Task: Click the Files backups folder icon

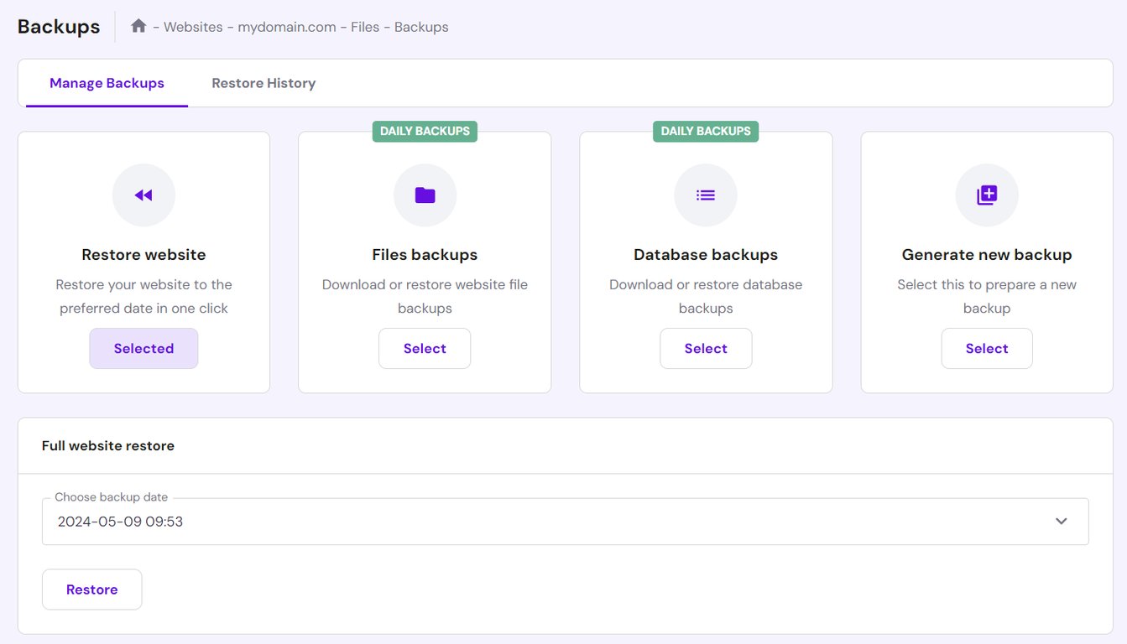Action: coord(425,195)
